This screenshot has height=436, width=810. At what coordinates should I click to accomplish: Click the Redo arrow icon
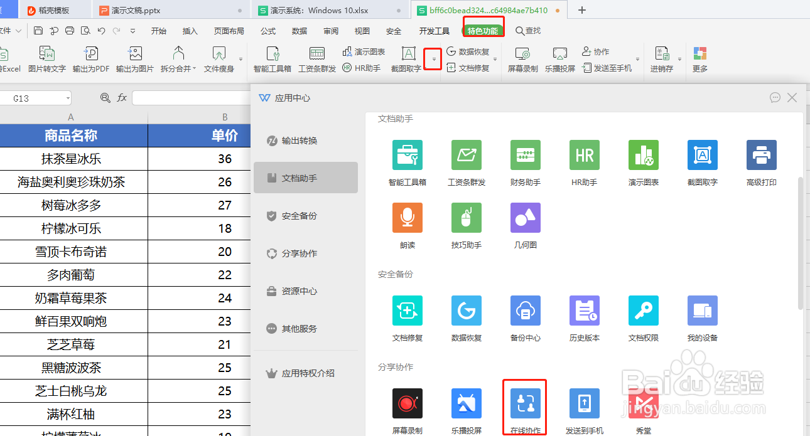pyautogui.click(x=117, y=31)
